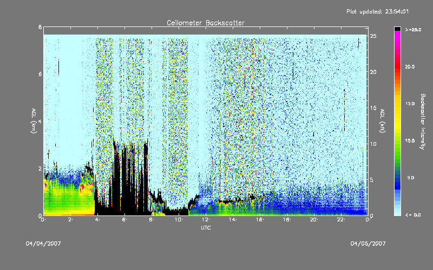Click the "25" tick on the kft axis
433x270 pixels.
tap(373, 36)
